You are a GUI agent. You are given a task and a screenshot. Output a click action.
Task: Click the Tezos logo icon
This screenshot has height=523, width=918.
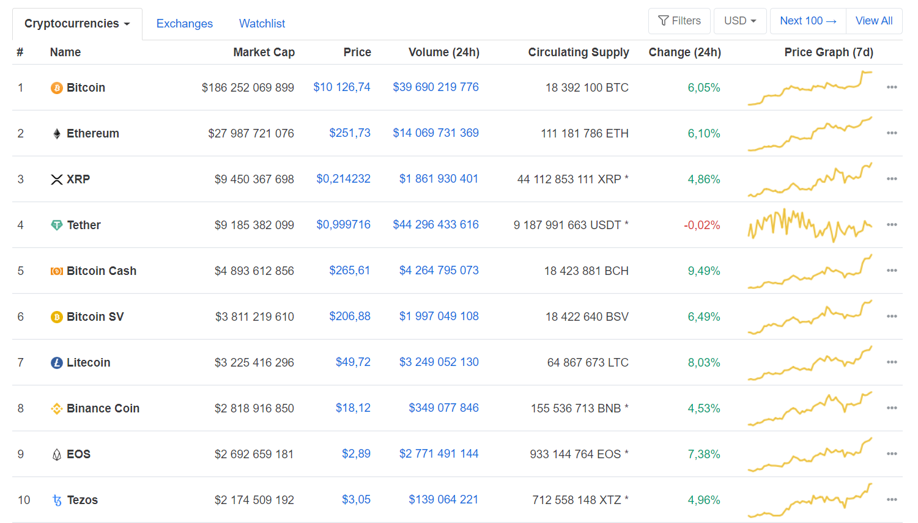point(57,500)
